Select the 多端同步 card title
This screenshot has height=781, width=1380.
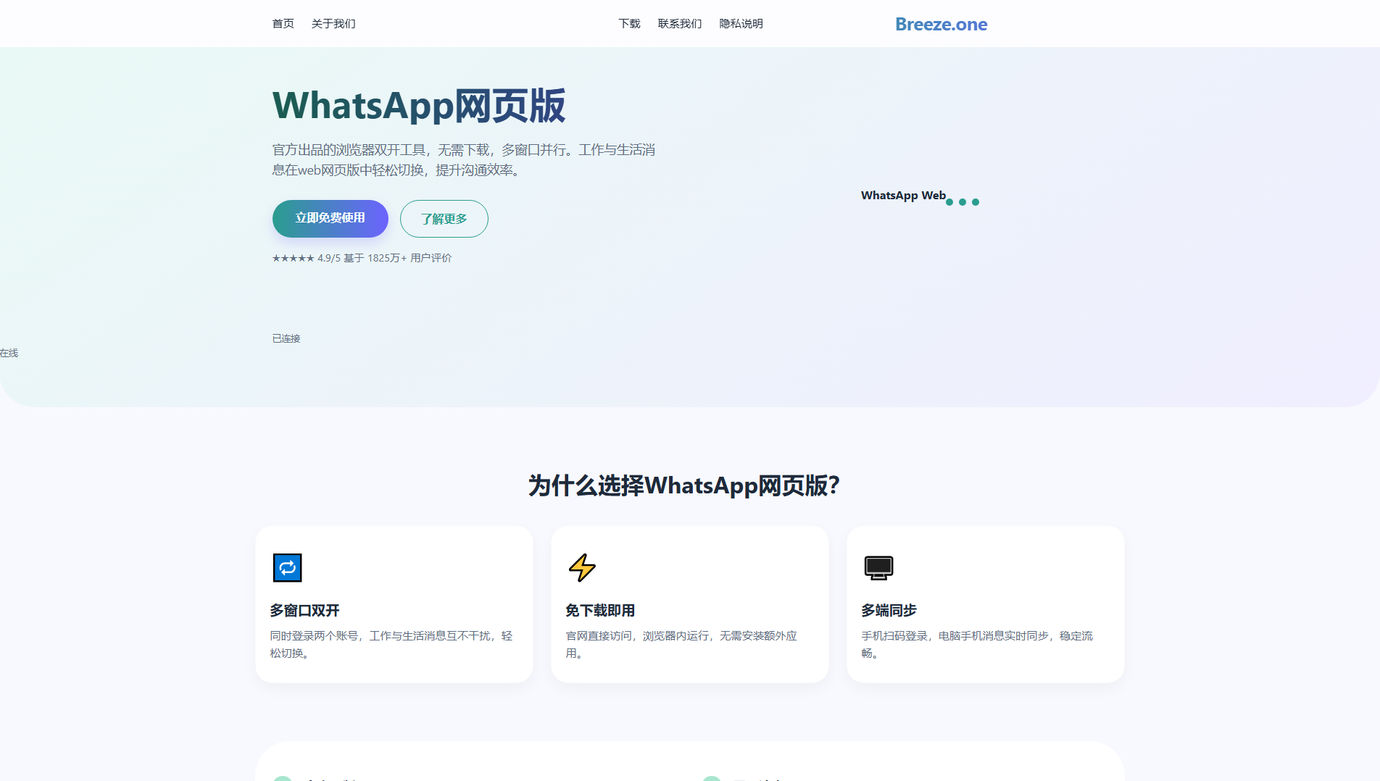(889, 611)
